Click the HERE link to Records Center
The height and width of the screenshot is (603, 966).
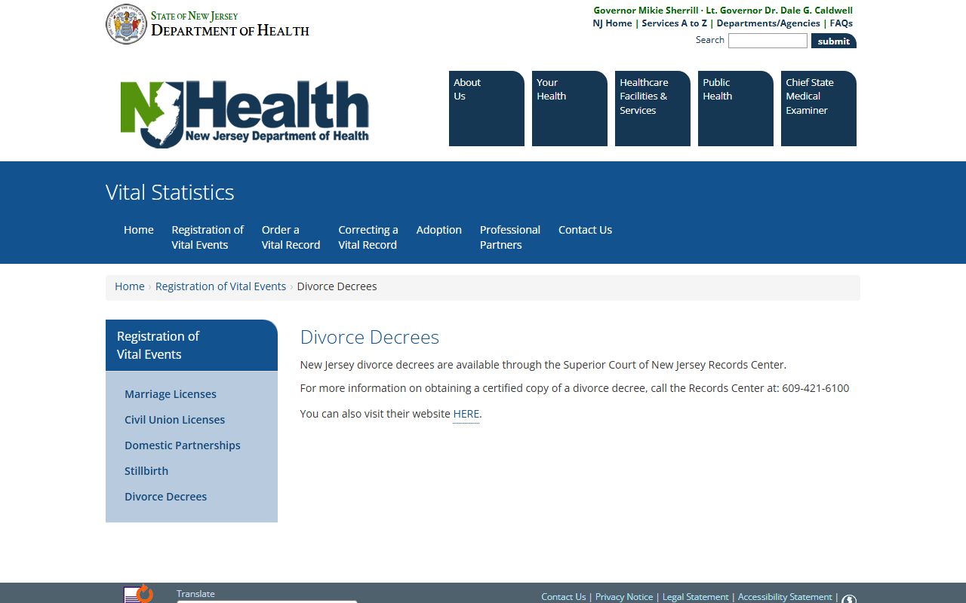pyautogui.click(x=466, y=414)
